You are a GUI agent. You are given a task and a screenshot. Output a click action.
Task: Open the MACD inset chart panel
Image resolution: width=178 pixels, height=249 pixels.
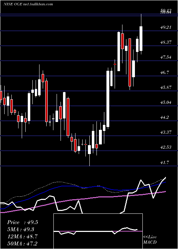[98, 231]
